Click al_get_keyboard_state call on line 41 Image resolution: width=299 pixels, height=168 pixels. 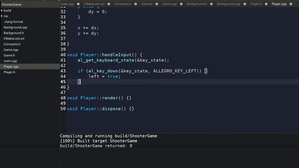click(106, 60)
